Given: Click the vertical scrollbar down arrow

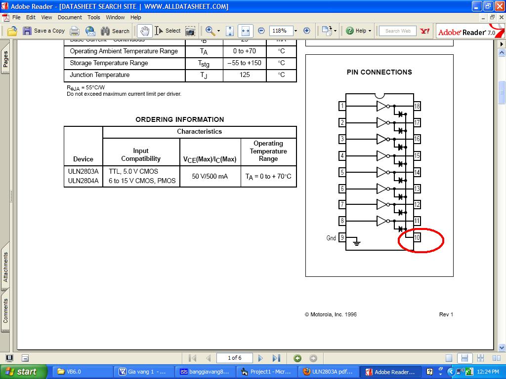Looking at the screenshot, I should tap(502, 348).
